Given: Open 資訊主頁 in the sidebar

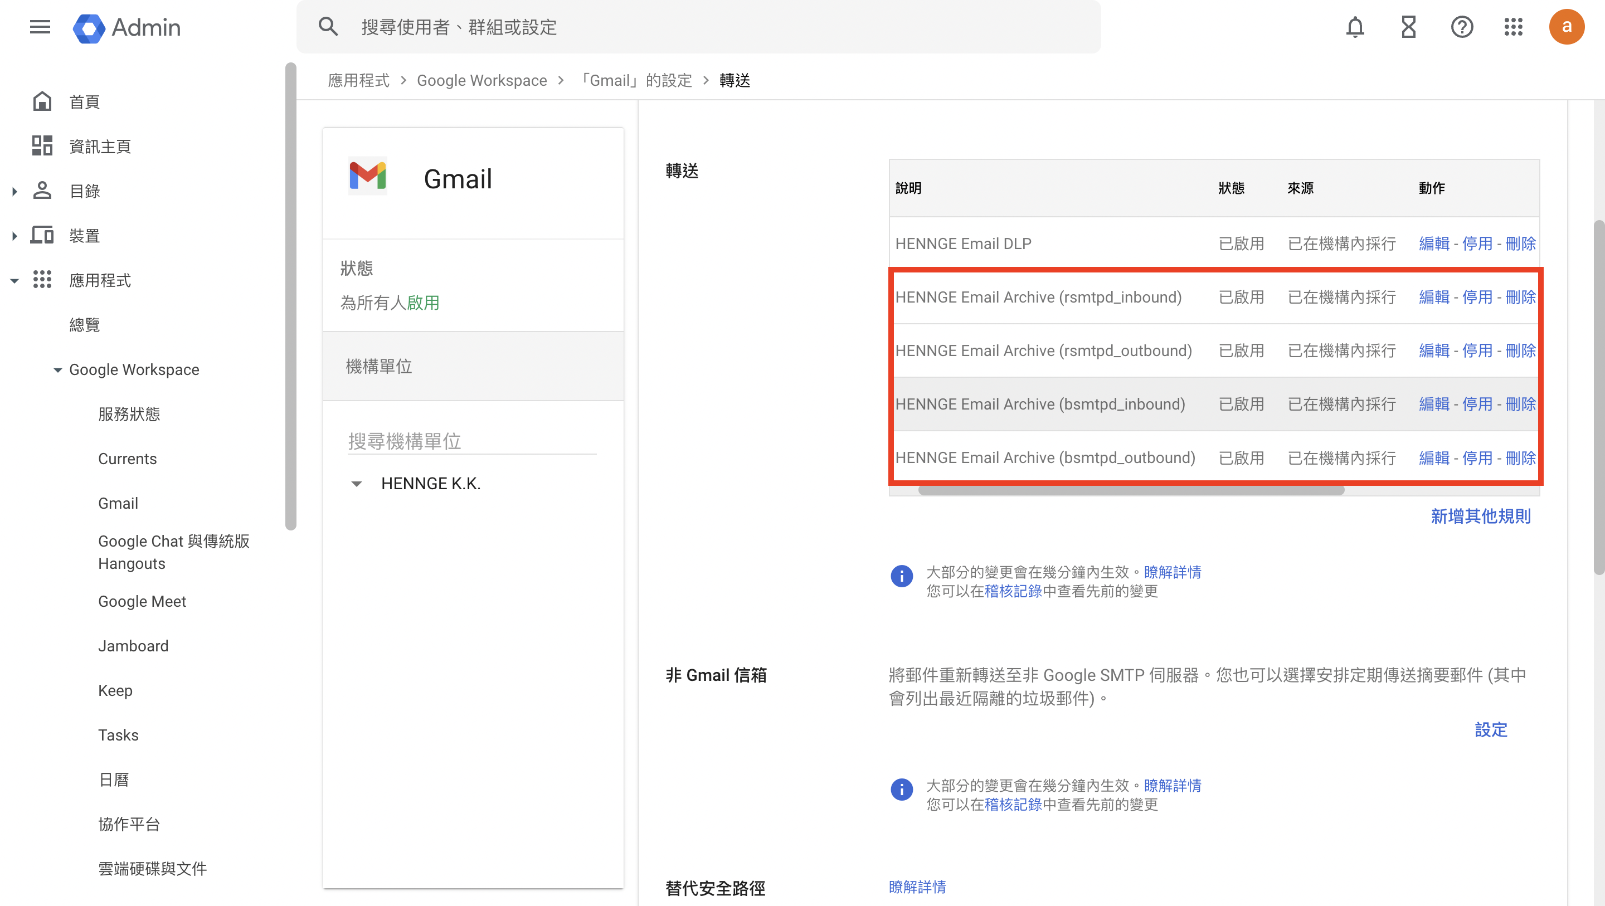Looking at the screenshot, I should click(x=100, y=147).
